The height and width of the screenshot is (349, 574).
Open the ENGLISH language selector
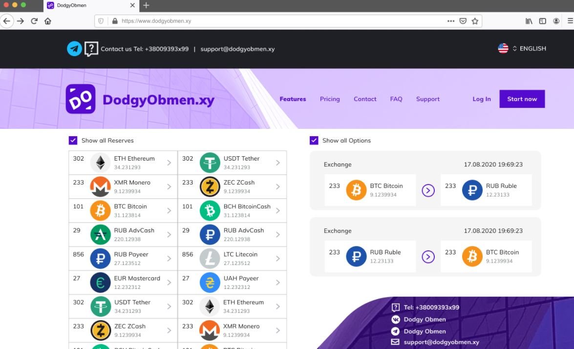(530, 48)
